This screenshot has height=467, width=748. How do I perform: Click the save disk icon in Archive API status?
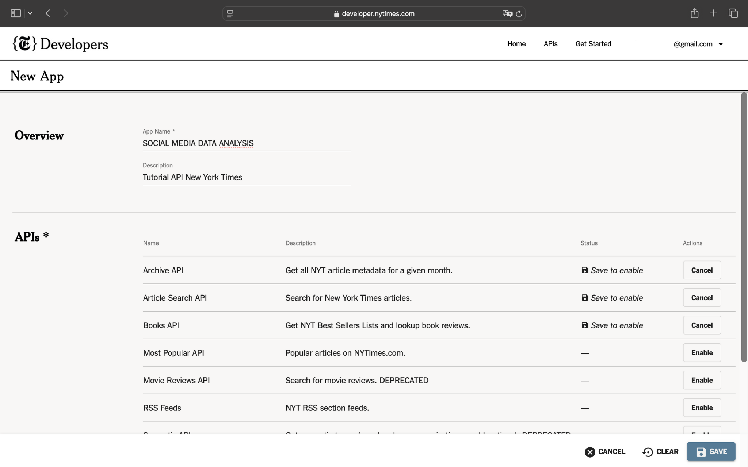(585, 270)
